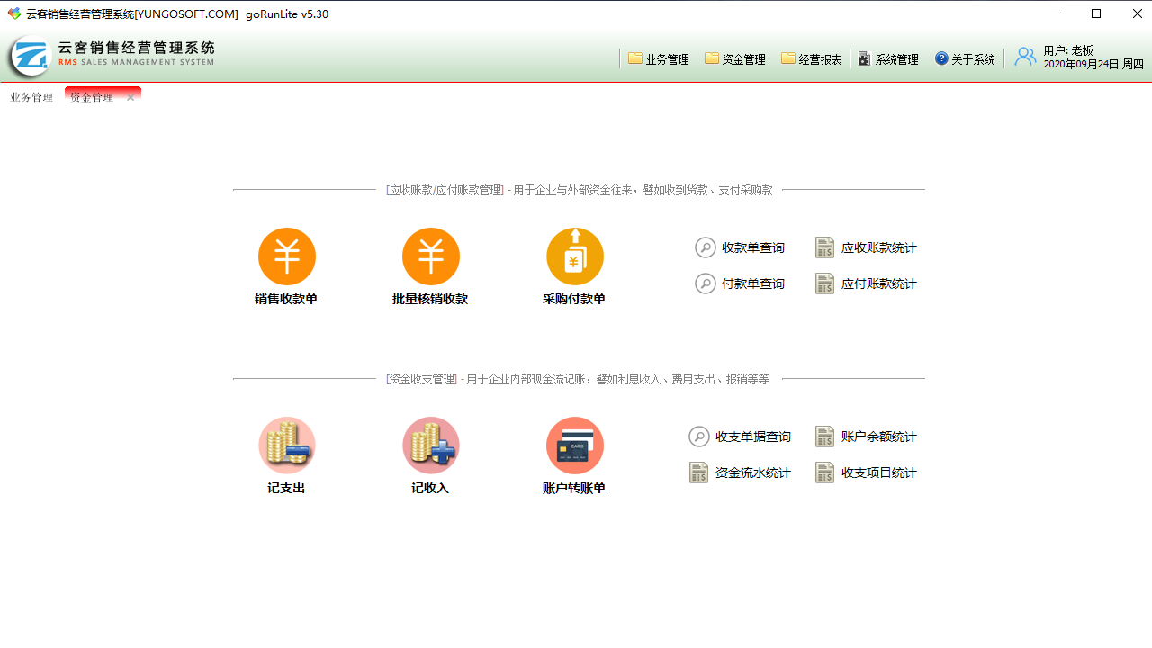Open the 记收入 income entry module

click(x=430, y=454)
